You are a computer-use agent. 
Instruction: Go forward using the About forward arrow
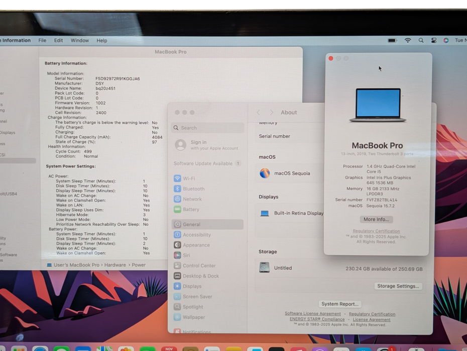click(x=271, y=112)
